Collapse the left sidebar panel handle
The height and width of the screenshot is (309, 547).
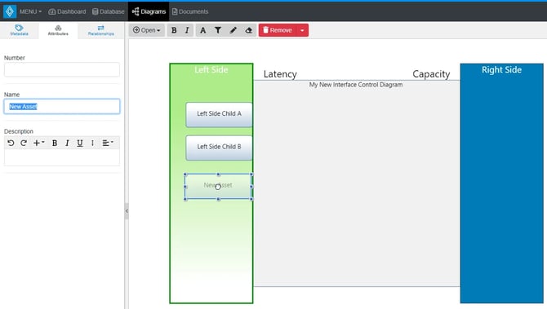pos(127,211)
